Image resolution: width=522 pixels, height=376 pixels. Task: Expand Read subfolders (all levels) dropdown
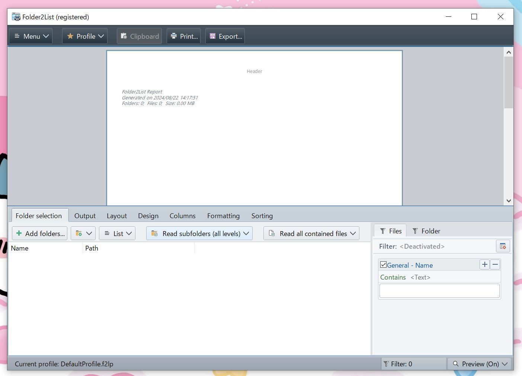click(199, 233)
